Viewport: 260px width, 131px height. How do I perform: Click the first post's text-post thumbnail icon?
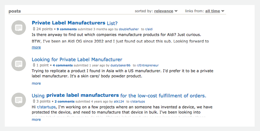tap(18, 27)
